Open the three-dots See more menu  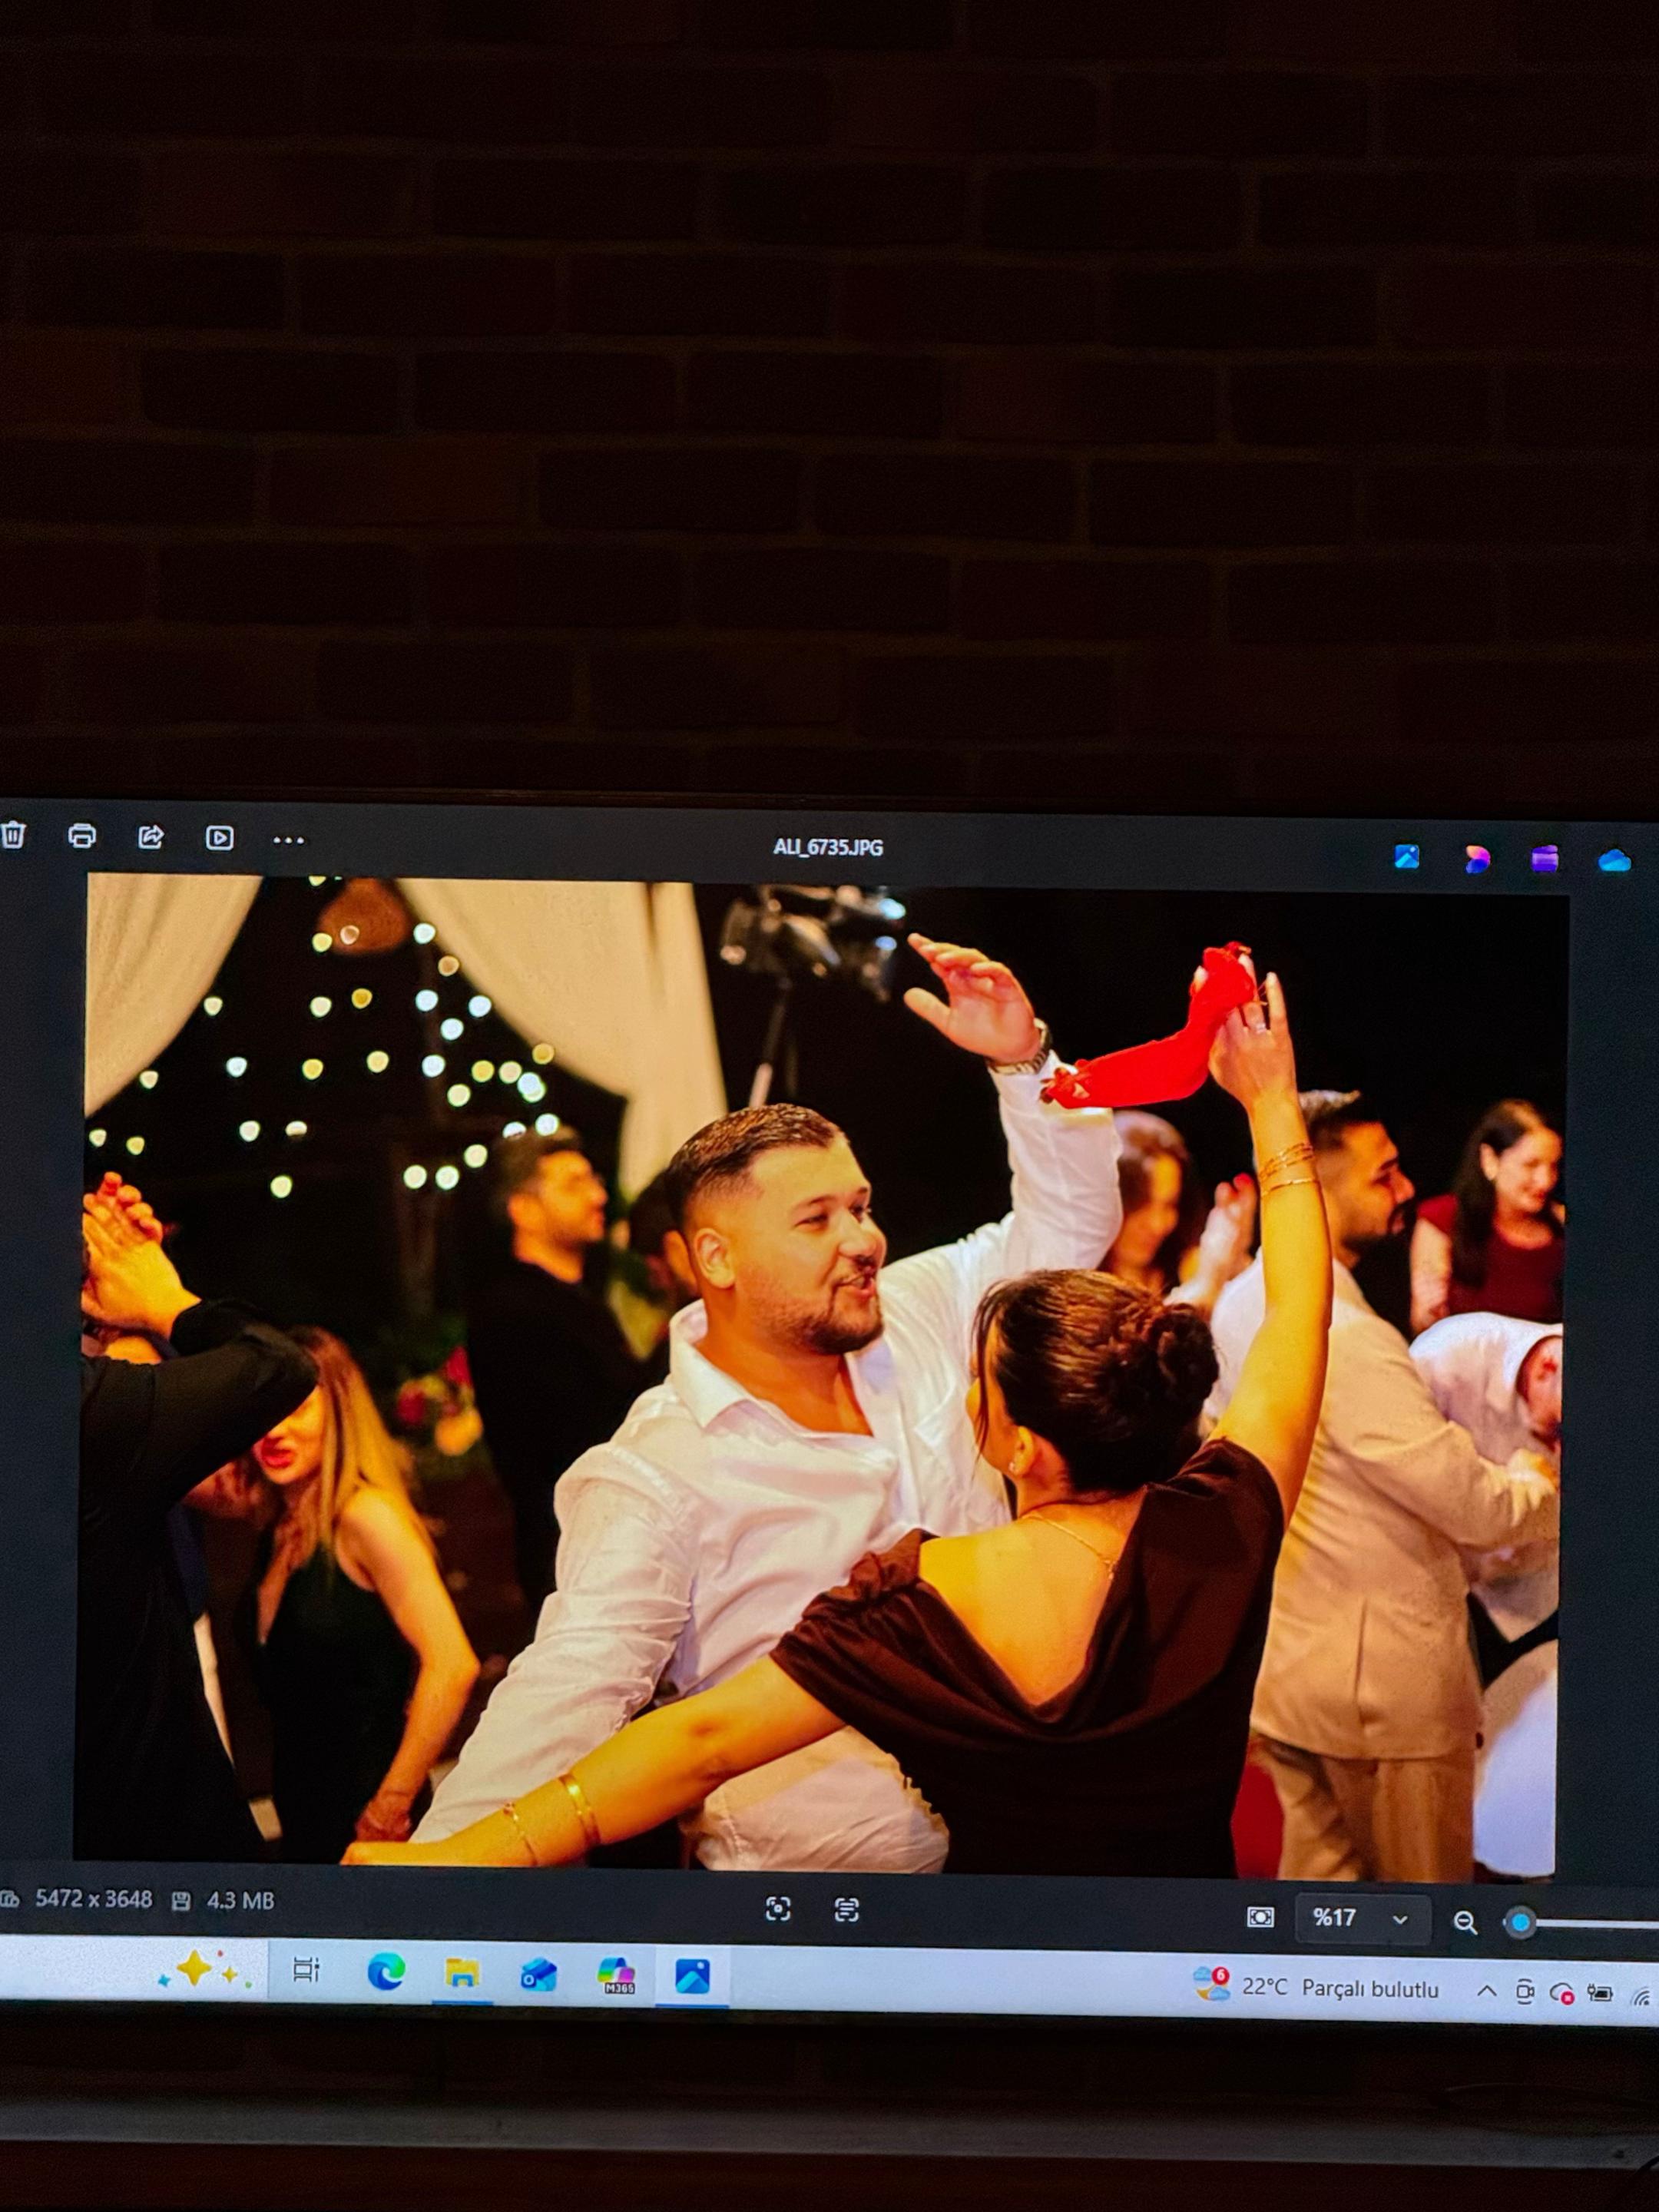pyautogui.click(x=288, y=840)
